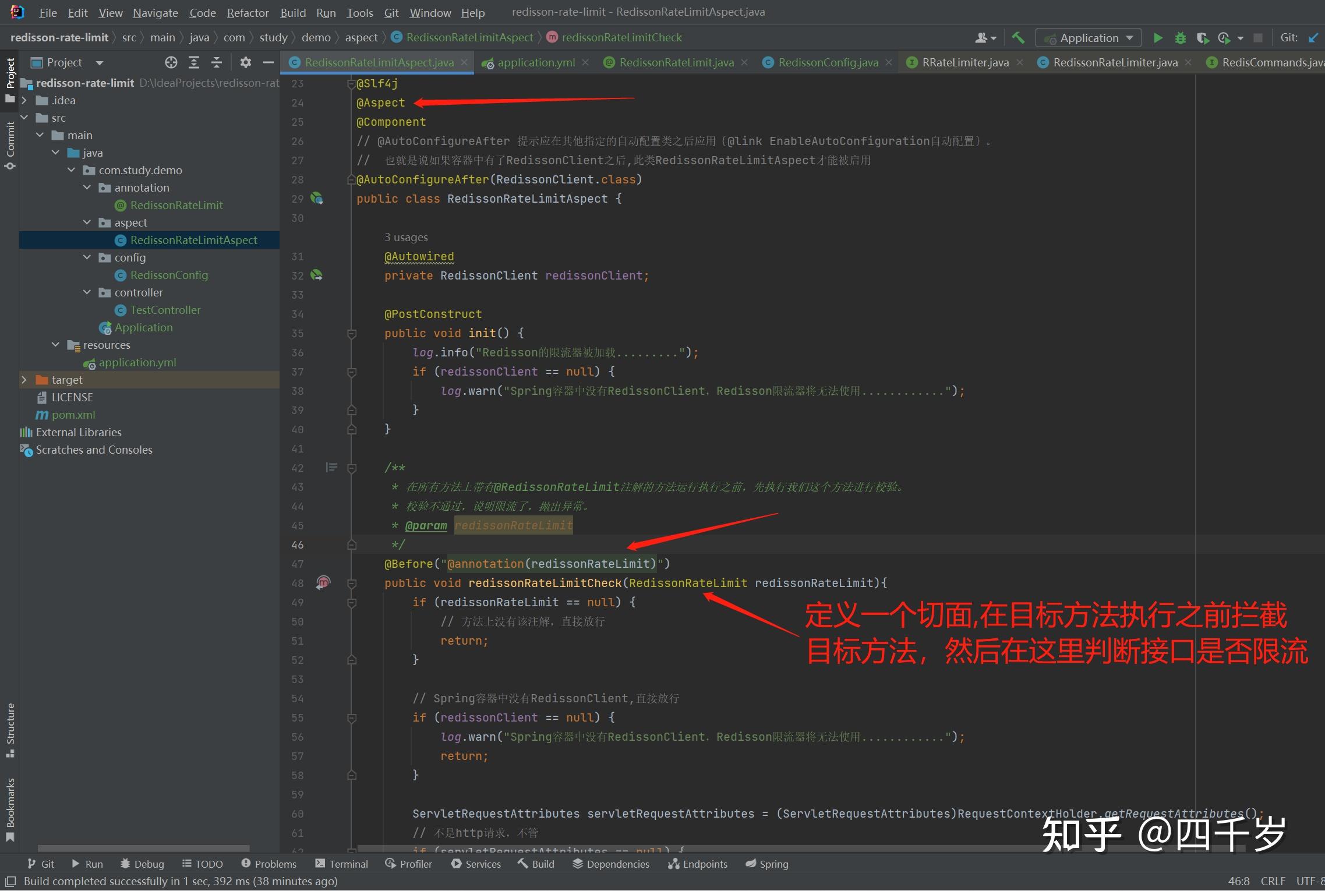Open the Spring tool window
This screenshot has width=1325, height=891.
click(767, 864)
